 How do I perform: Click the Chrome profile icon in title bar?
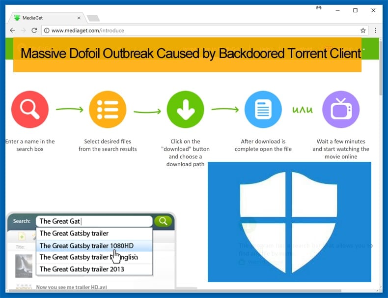(x=319, y=8)
